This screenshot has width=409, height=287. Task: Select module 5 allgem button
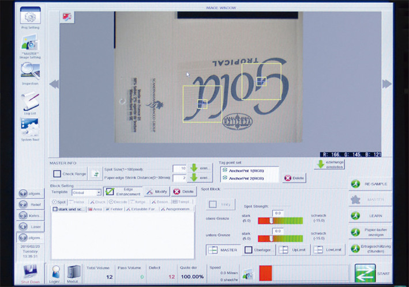30,238
